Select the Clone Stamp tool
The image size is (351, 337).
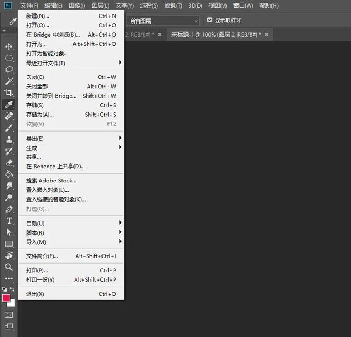click(x=9, y=140)
